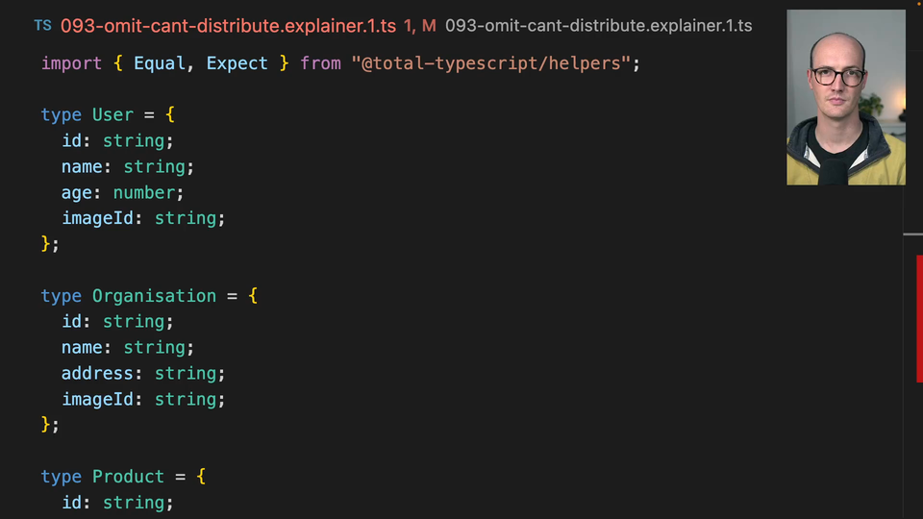This screenshot has width=923, height=519.
Task: Click the 'User' type name
Action: [x=112, y=115]
